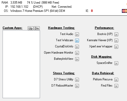Image resolution: width=127 pixels, height=101 pixels.
Task: Open Find Files via arrow button
Action: [x=116, y=86]
